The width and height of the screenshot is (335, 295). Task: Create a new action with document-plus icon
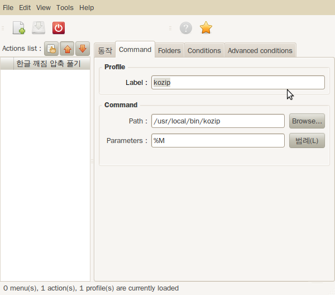point(18,28)
